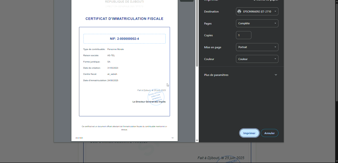Click the chevron beside Plus de paramètres
This screenshot has height=163, width=338.
click(276, 75)
